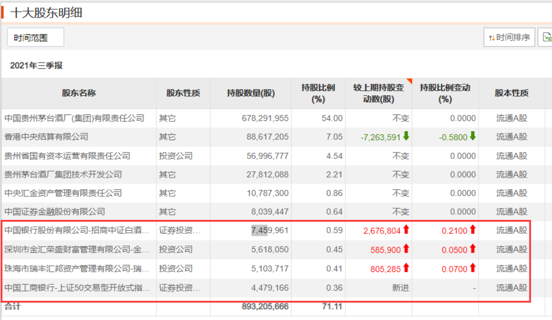Click holdings value 5,618,050
Viewport: 552px width, 320px height.
[x=270, y=249]
